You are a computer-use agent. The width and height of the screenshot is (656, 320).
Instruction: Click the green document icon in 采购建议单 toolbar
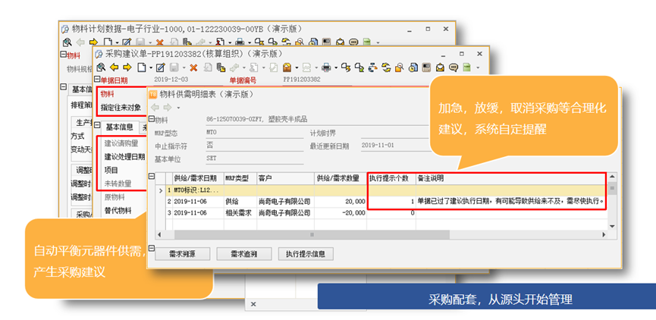click(466, 67)
